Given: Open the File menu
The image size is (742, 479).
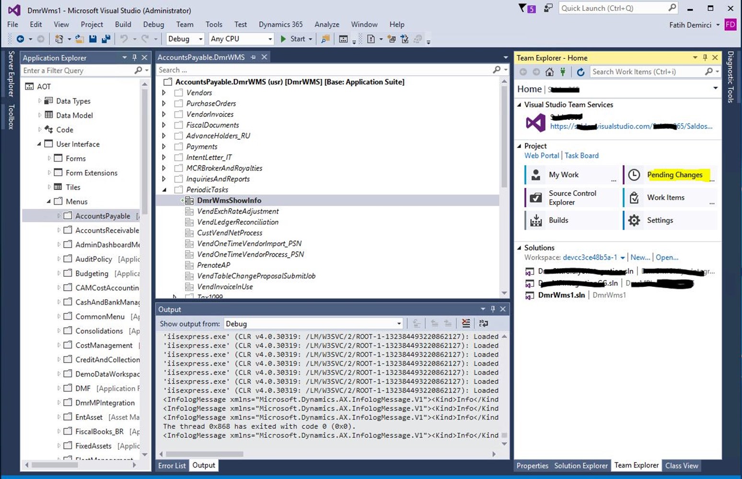Looking at the screenshot, I should [13, 24].
